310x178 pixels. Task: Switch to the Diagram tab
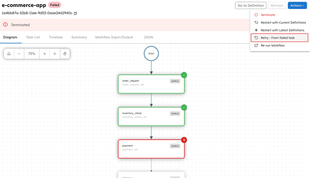click(x=10, y=37)
